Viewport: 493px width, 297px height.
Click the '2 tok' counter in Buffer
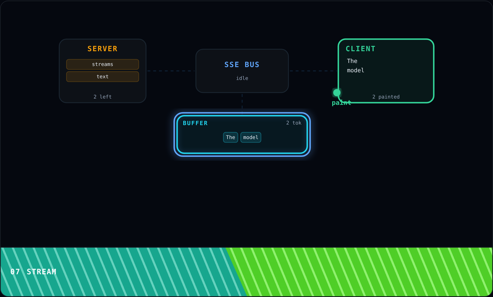[x=294, y=123]
